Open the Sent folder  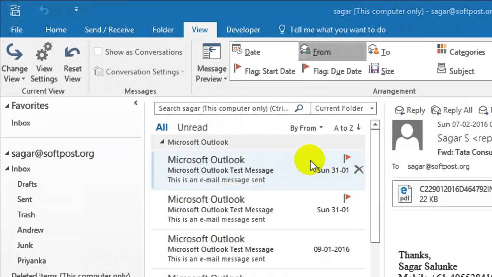pyautogui.click(x=24, y=199)
